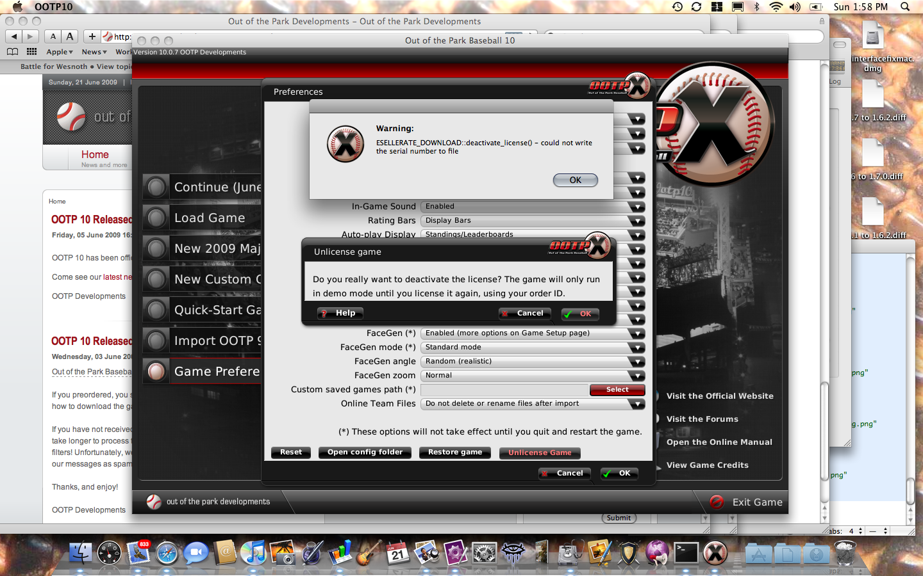Open Time Machine menu bar icon
The image size is (923, 576).
pyautogui.click(x=678, y=6)
